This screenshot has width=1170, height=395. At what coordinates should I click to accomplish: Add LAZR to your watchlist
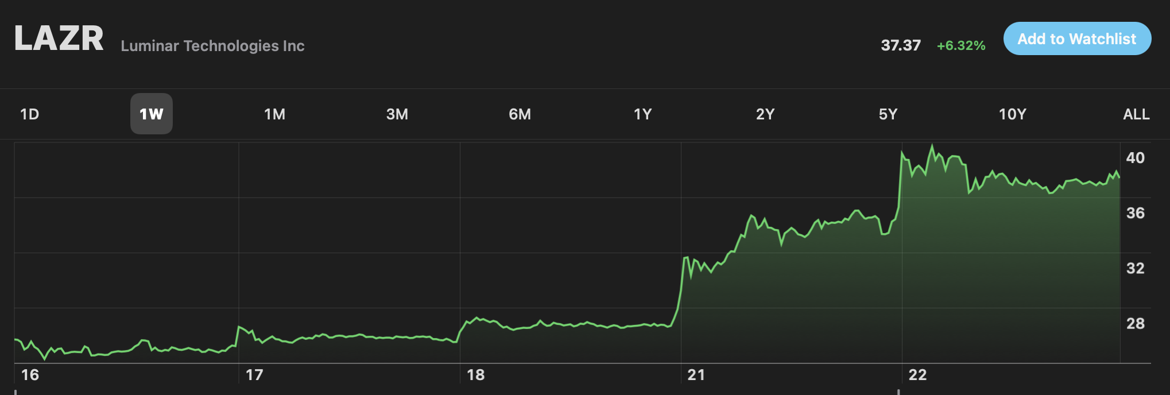click(x=1077, y=38)
